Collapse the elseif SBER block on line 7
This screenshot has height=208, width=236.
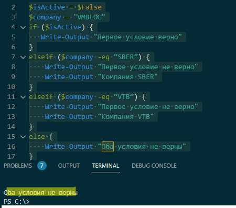23,57
